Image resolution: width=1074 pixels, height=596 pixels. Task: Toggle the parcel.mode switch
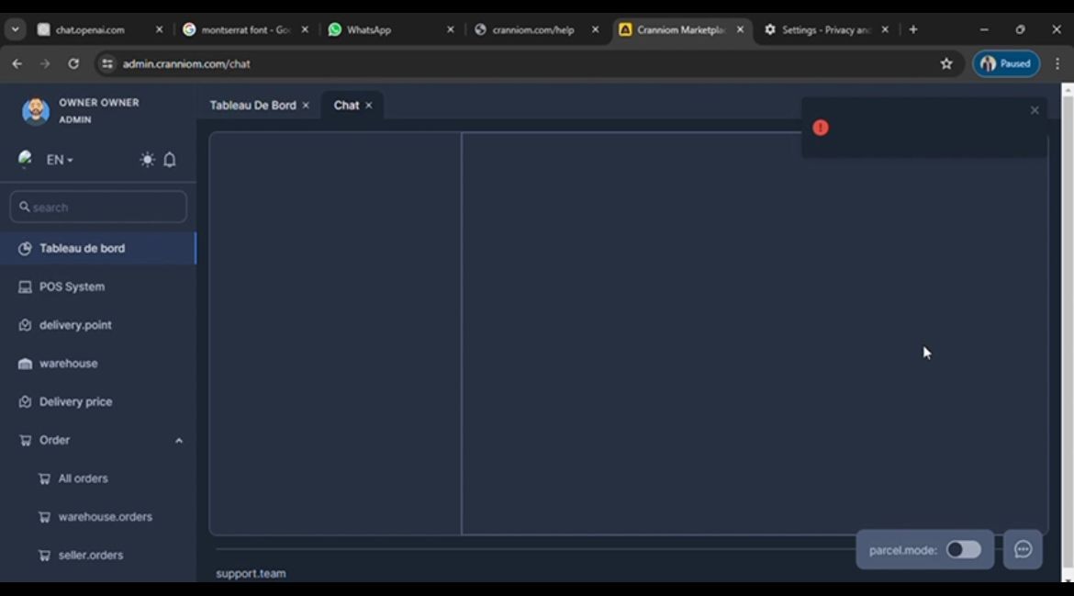click(963, 549)
